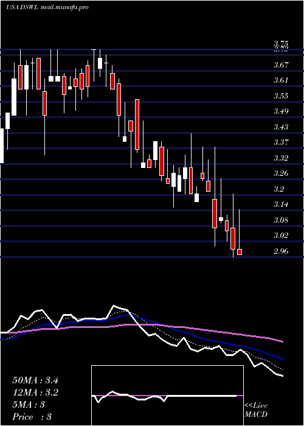Select the 3.08 price axis label
The width and height of the screenshot is (304, 426).
click(281, 220)
